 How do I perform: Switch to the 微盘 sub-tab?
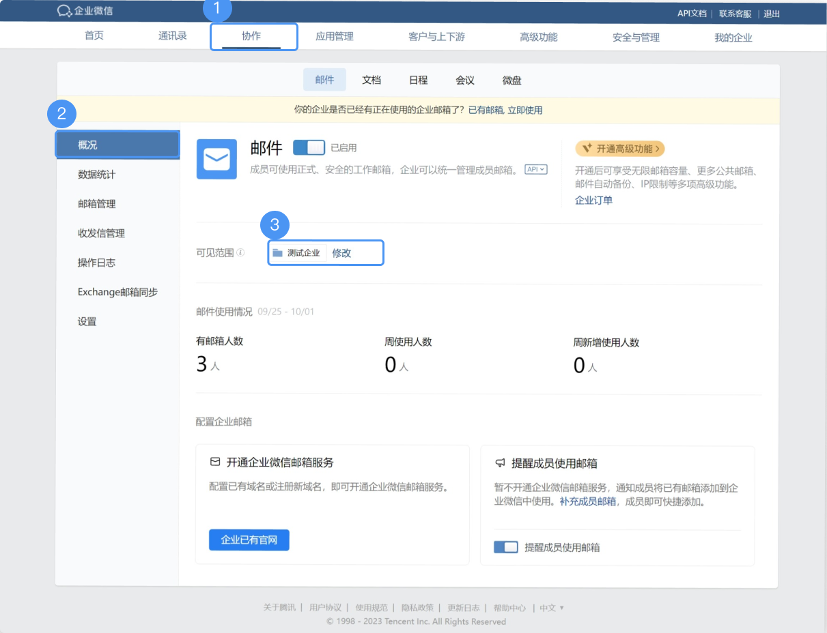click(x=512, y=80)
